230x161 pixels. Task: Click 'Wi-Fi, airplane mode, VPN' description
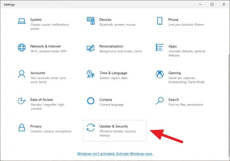pyautogui.click(x=48, y=51)
